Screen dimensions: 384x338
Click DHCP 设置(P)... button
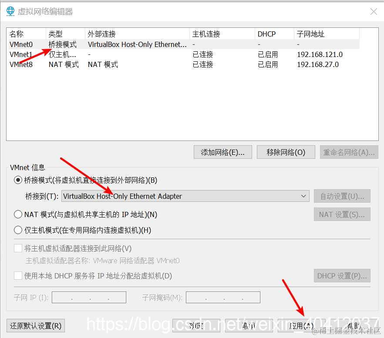342,276
